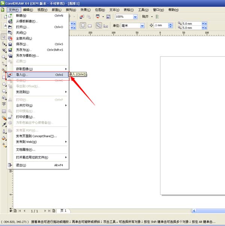Toggle landscape page orientation button
This screenshot has width=225, height=226.
point(90,26)
